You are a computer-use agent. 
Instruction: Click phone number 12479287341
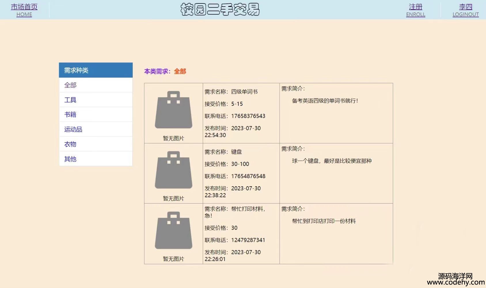(248, 240)
